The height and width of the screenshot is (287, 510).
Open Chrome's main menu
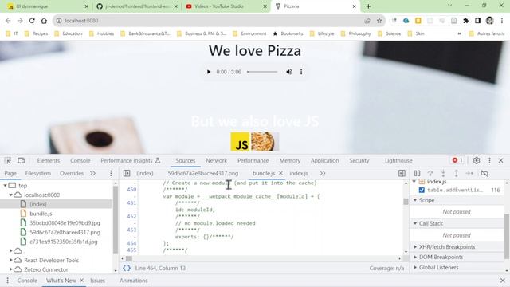[x=502, y=21]
